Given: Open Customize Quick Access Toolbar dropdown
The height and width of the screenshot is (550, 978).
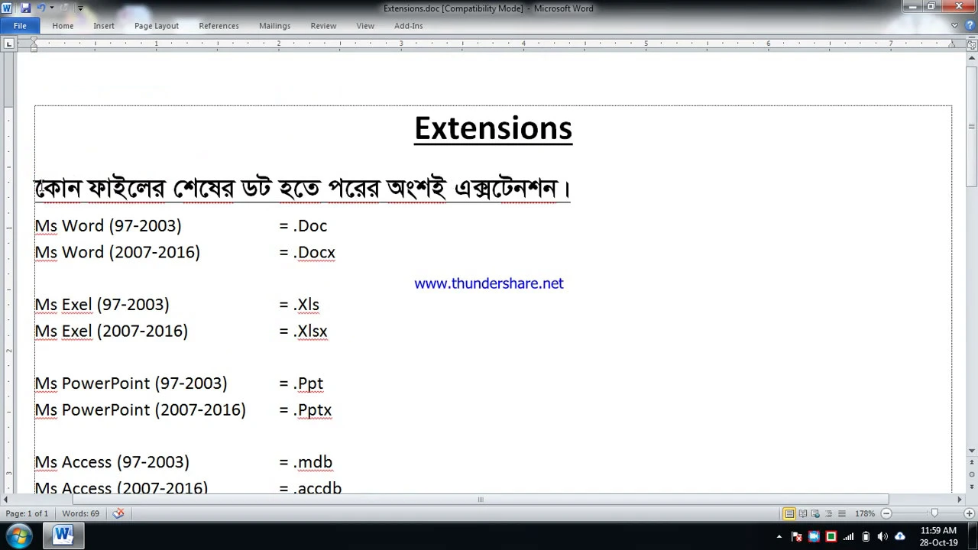Looking at the screenshot, I should point(80,9).
